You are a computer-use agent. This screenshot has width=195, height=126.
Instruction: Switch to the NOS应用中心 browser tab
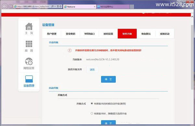[113, 7]
